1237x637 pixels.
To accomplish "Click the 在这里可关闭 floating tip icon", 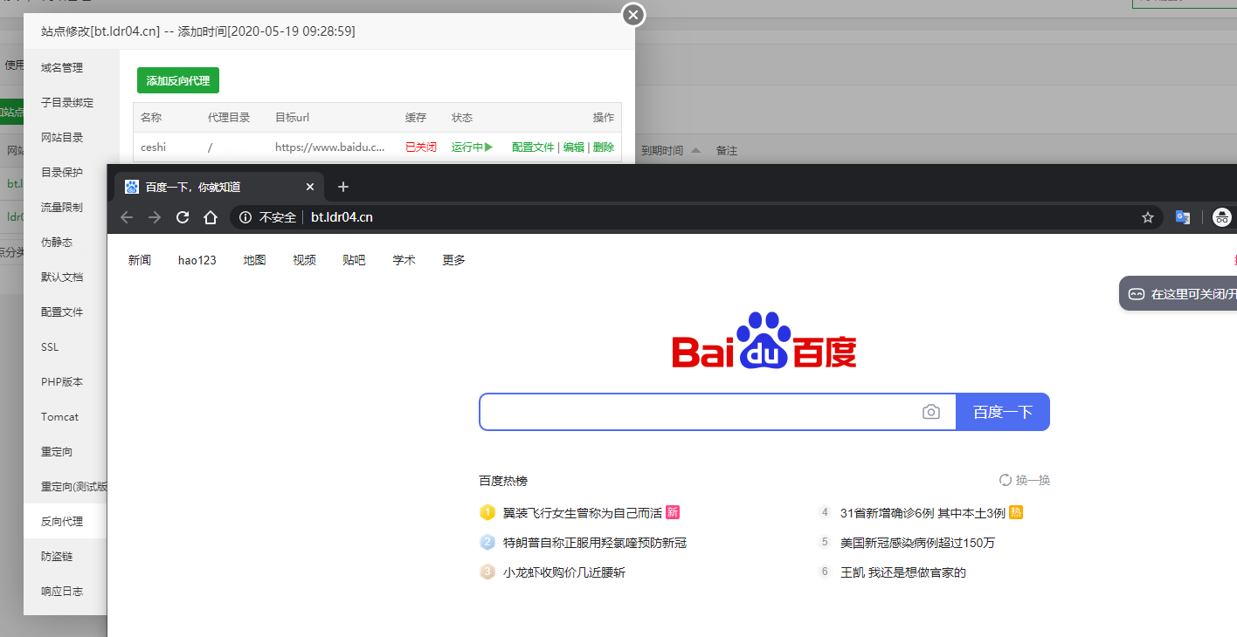I will pyautogui.click(x=1137, y=294).
